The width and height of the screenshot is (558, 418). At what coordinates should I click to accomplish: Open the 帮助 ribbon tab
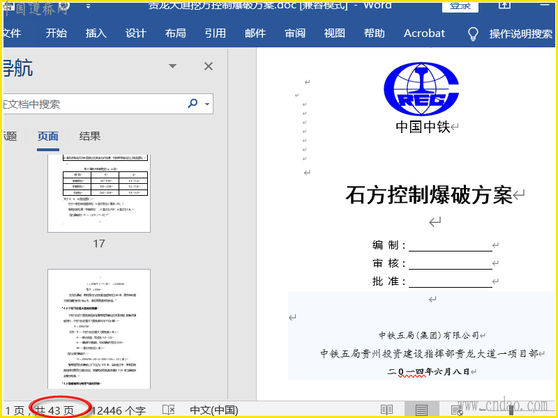point(375,33)
